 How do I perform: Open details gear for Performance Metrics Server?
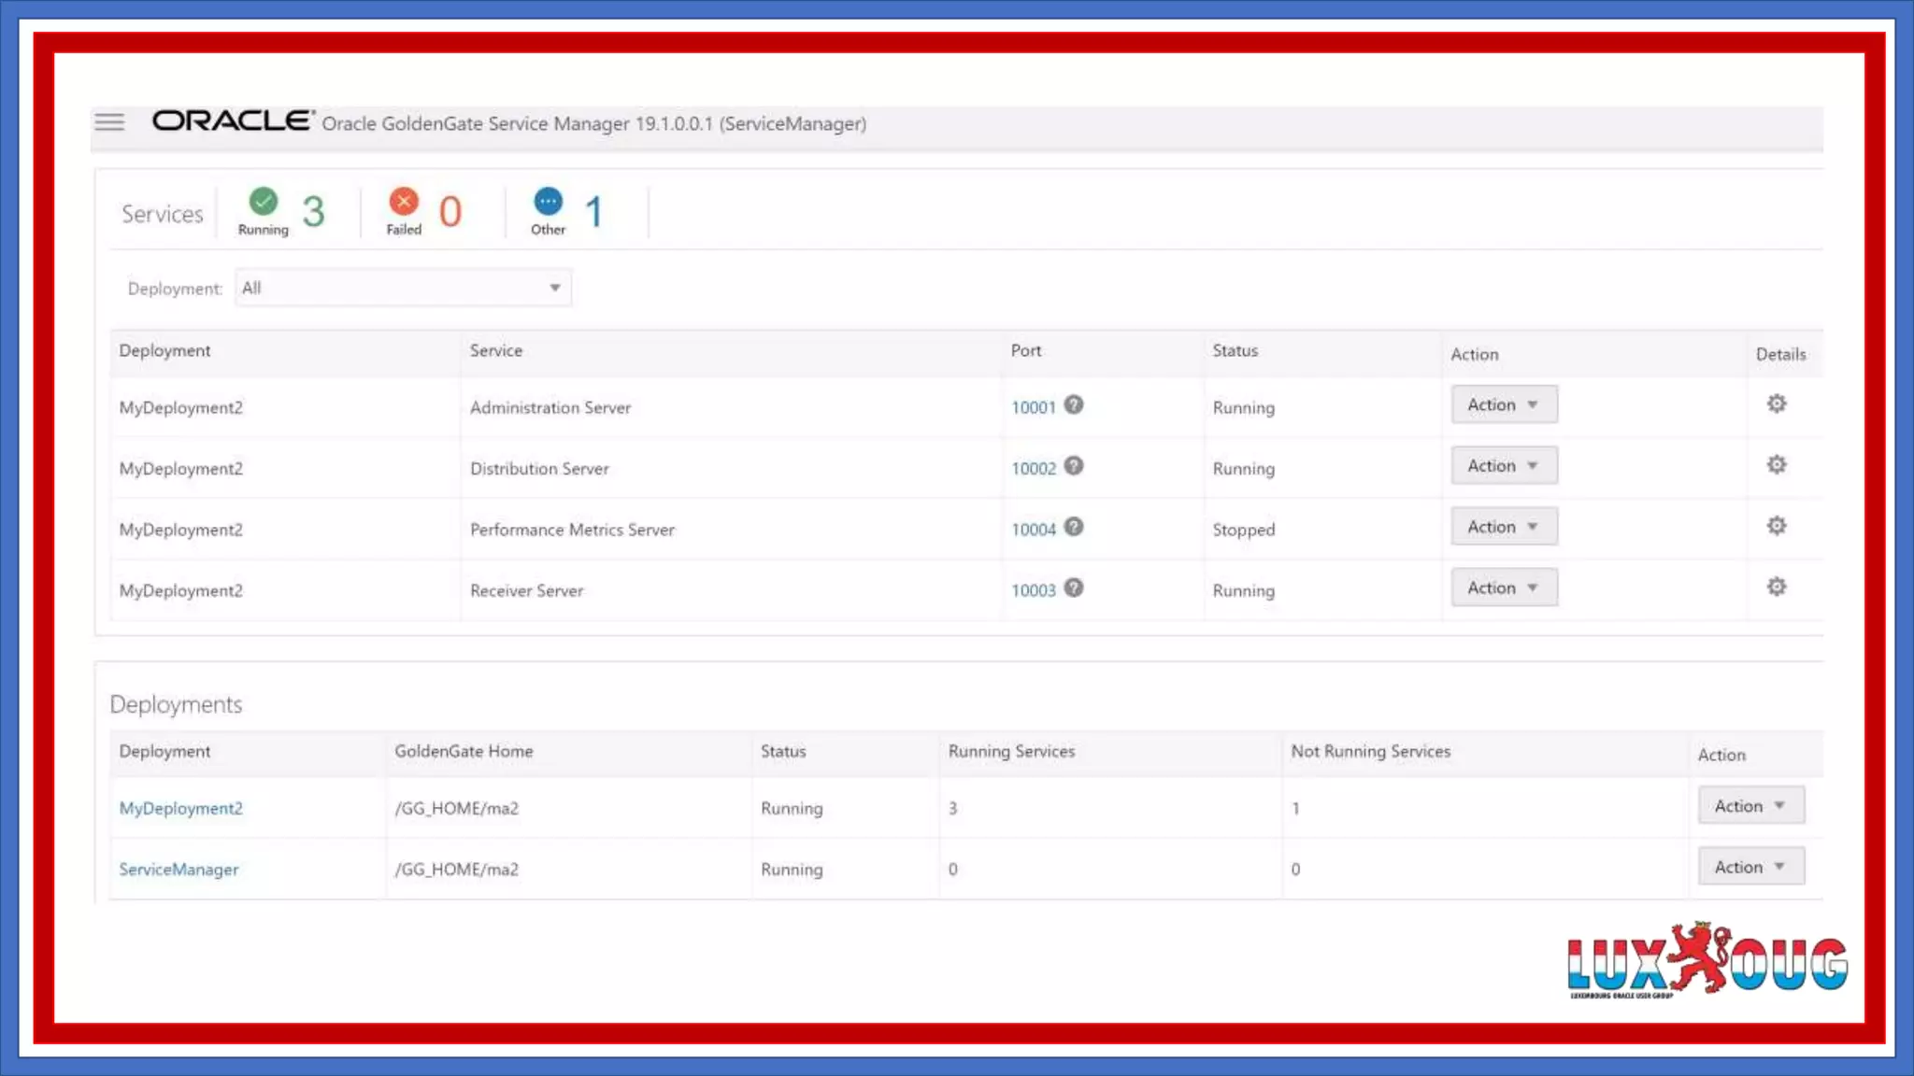[1776, 526]
